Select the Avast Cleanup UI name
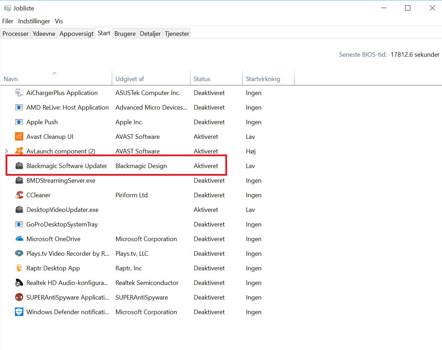This screenshot has width=442, height=350. click(50, 137)
